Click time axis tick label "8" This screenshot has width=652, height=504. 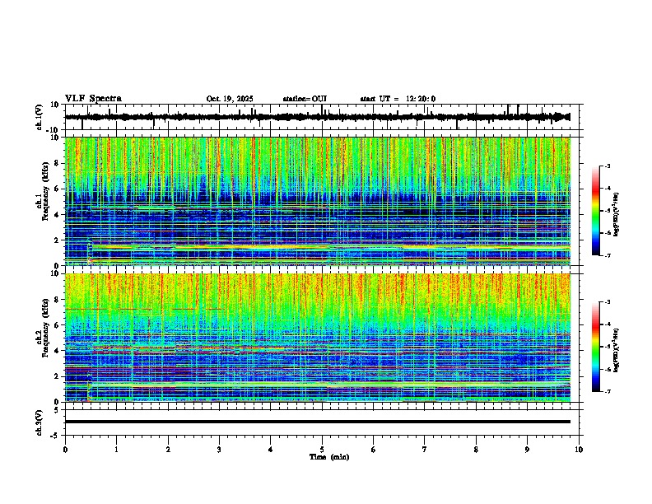click(476, 450)
